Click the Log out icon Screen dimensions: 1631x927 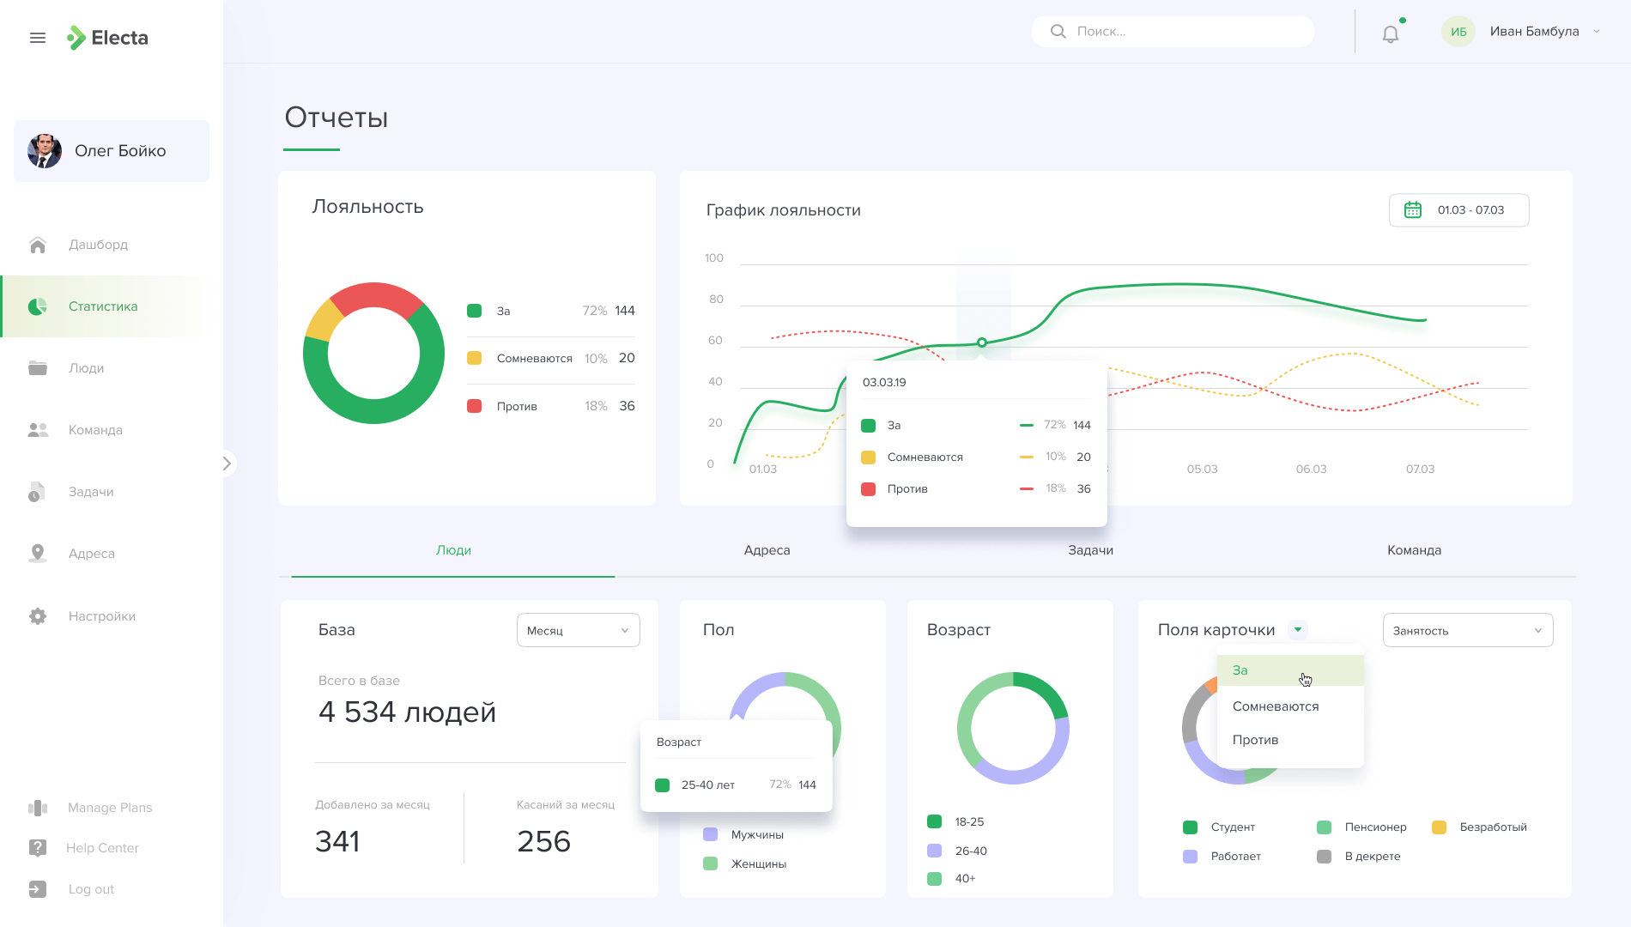(x=38, y=889)
